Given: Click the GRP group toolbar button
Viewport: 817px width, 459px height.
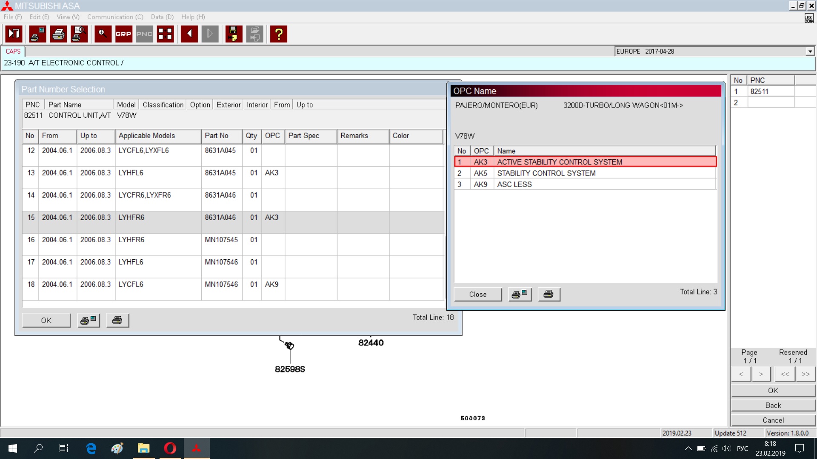Looking at the screenshot, I should point(123,34).
